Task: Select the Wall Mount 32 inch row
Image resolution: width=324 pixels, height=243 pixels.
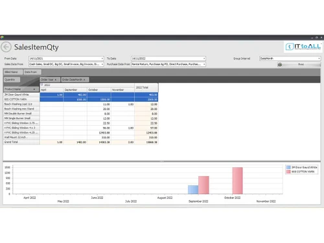Action: click(x=21, y=137)
